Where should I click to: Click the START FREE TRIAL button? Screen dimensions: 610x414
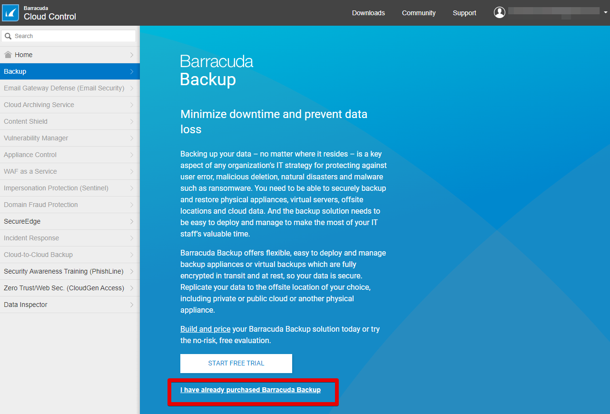236,363
